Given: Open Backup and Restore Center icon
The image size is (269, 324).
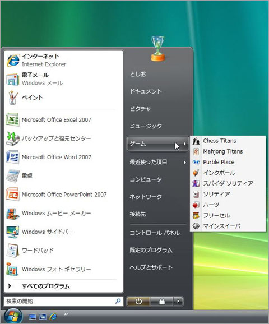Looking at the screenshot, I should pyautogui.click(x=12, y=138).
